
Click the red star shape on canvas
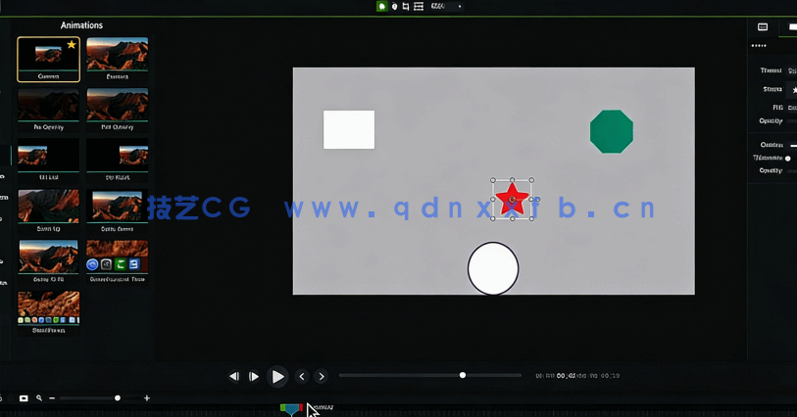click(512, 199)
